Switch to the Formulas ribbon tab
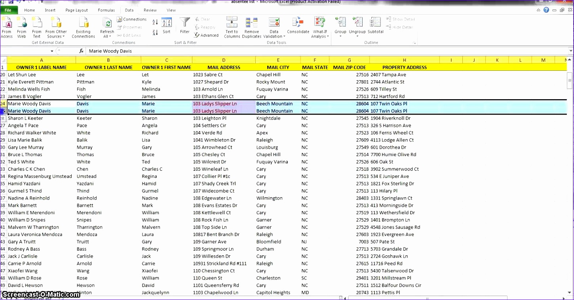 (x=106, y=10)
